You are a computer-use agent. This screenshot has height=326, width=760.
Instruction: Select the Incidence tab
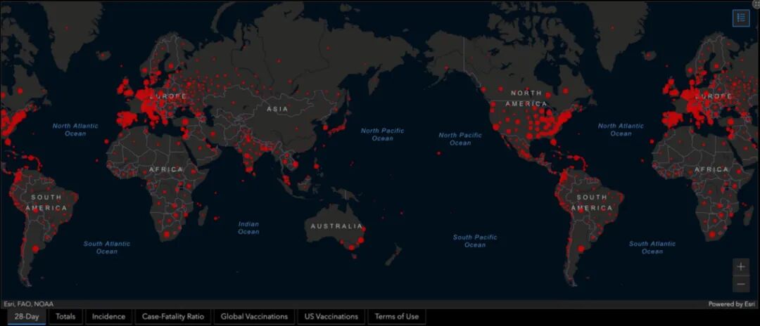[x=108, y=317]
